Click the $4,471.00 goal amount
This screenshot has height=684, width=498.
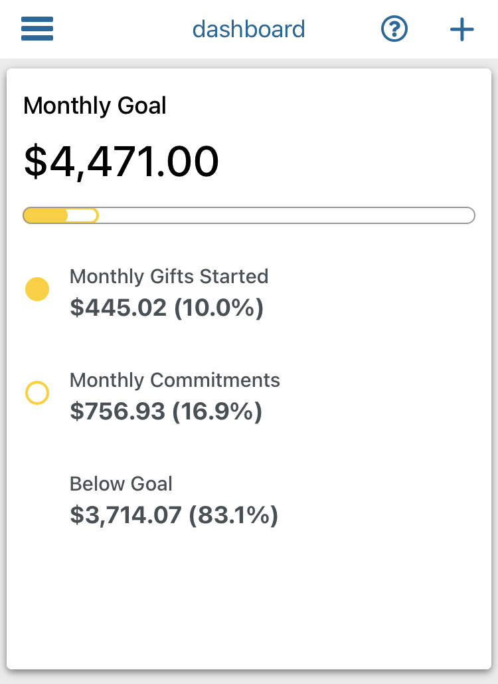tap(122, 162)
